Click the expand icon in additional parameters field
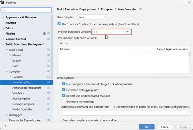This screenshot has width=193, height=130. tap(187, 113)
